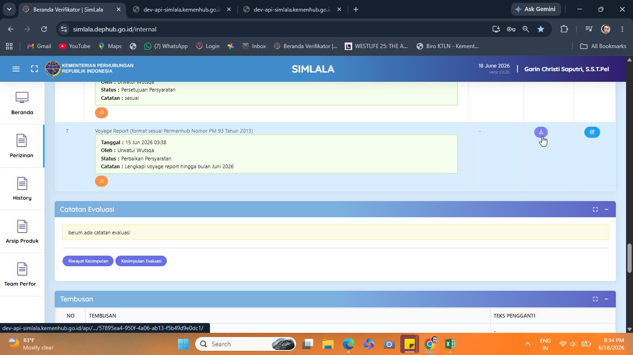Open Microsoft Edge from the taskbar

click(348, 344)
